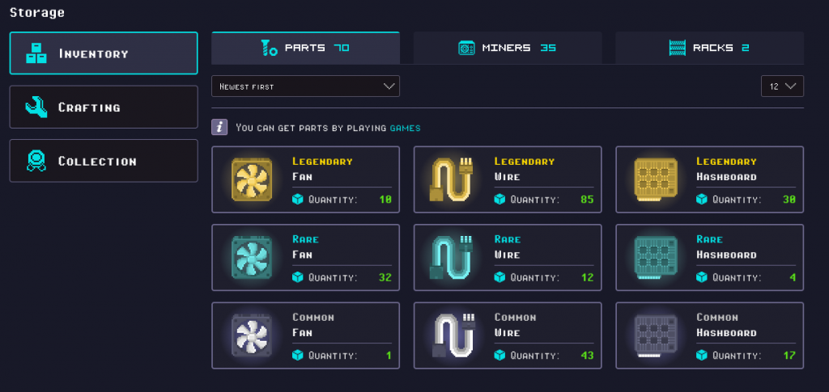Open the Newest first sort dropdown
The width and height of the screenshot is (829, 392).
[305, 86]
